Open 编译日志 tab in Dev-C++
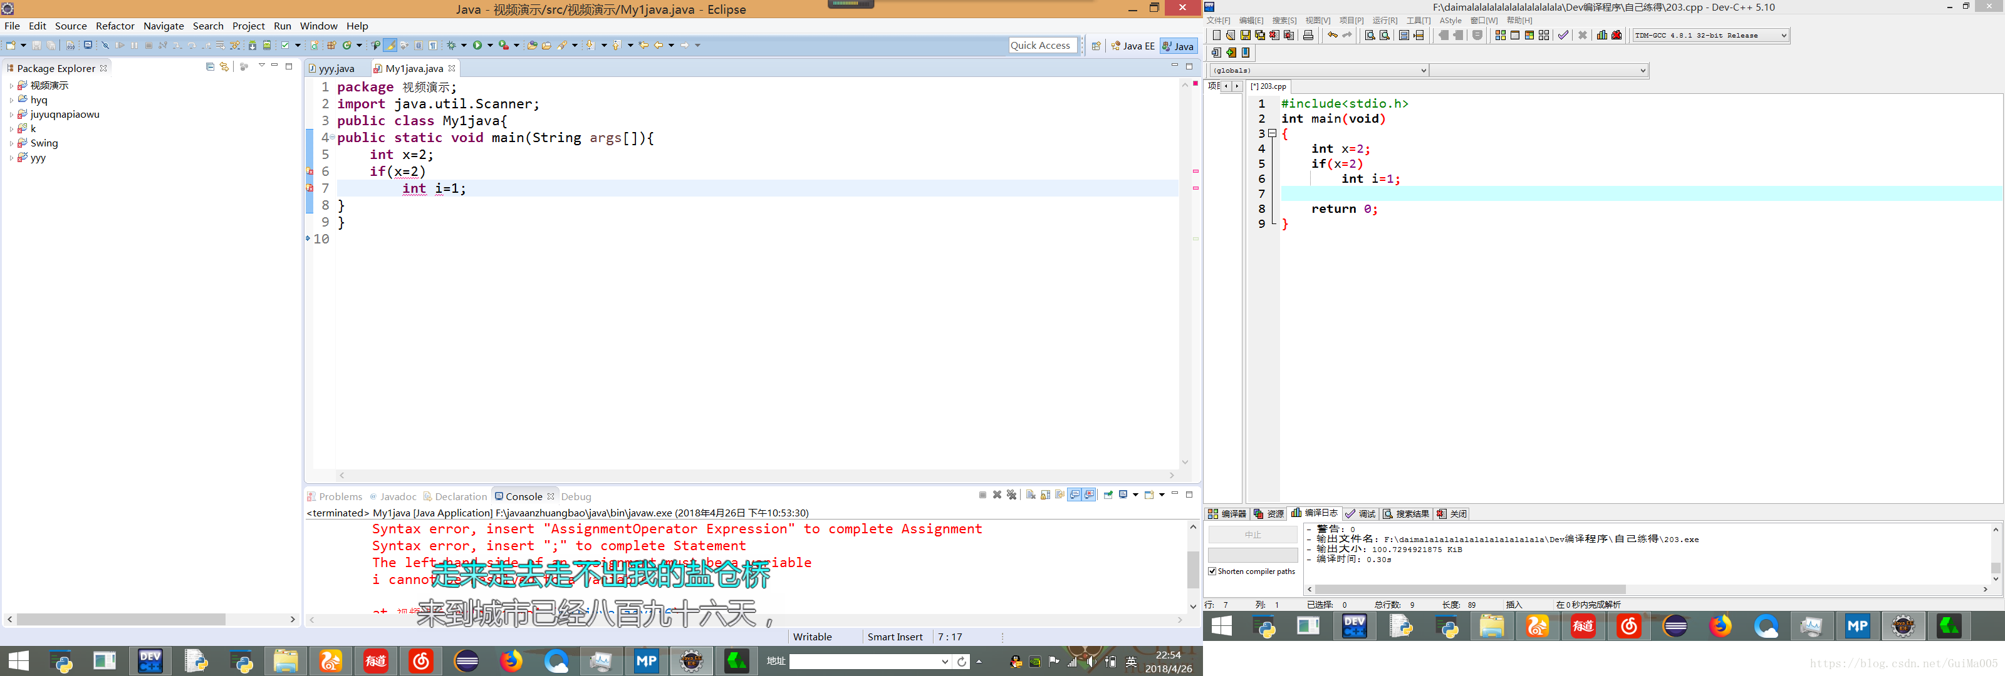The height and width of the screenshot is (676, 2005). tap(1314, 513)
